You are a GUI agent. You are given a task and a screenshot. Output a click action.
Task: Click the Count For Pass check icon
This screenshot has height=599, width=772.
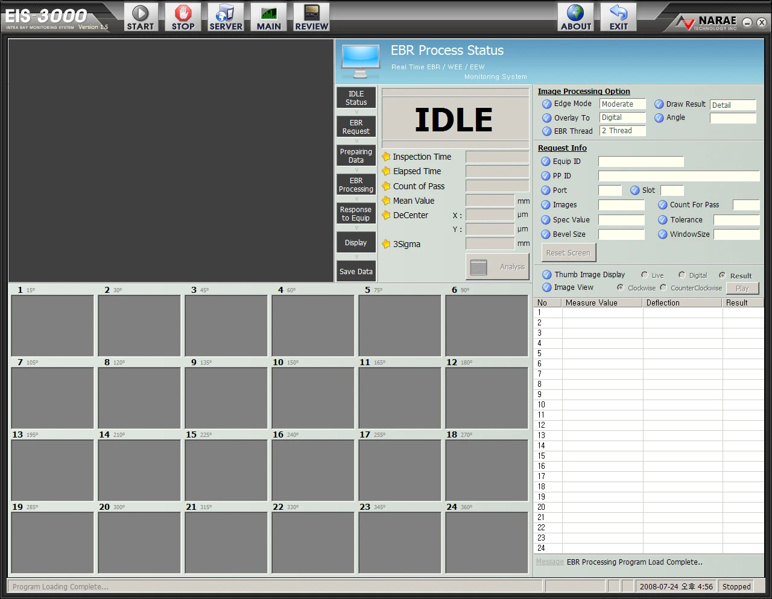[x=663, y=205]
